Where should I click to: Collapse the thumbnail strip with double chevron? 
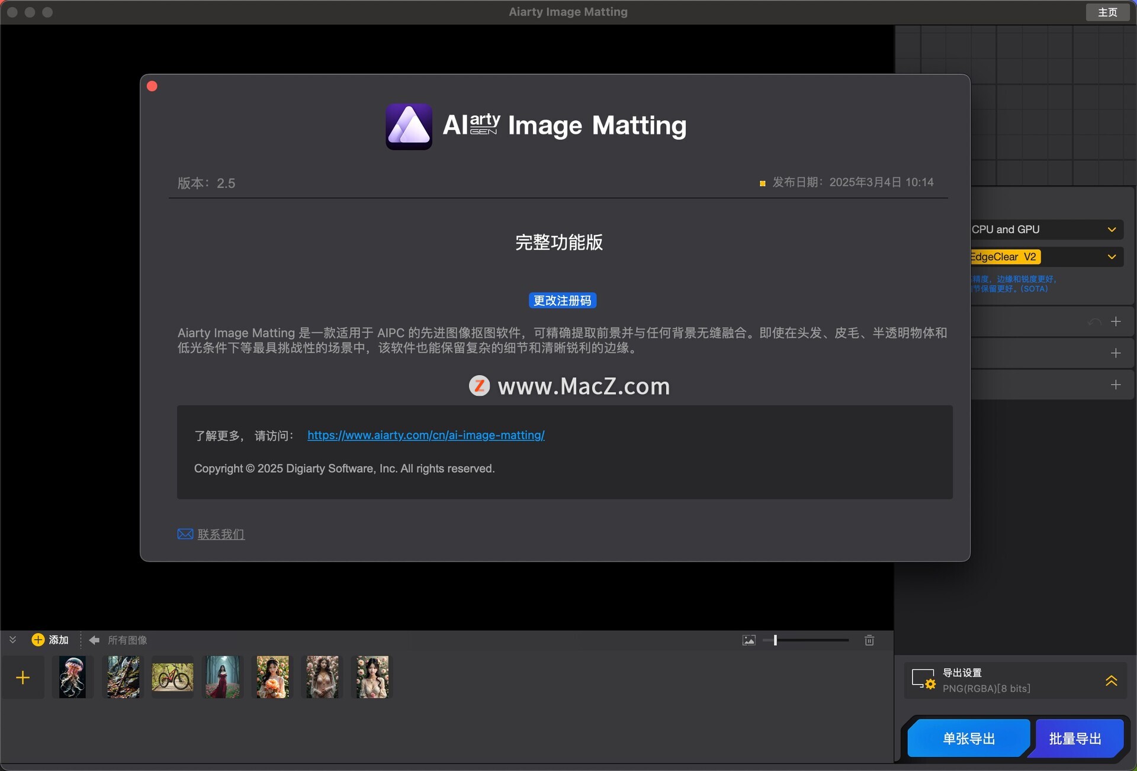point(12,640)
